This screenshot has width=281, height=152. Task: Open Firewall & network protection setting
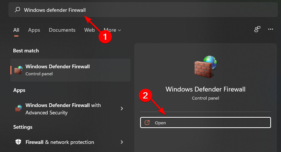[x=59, y=142]
